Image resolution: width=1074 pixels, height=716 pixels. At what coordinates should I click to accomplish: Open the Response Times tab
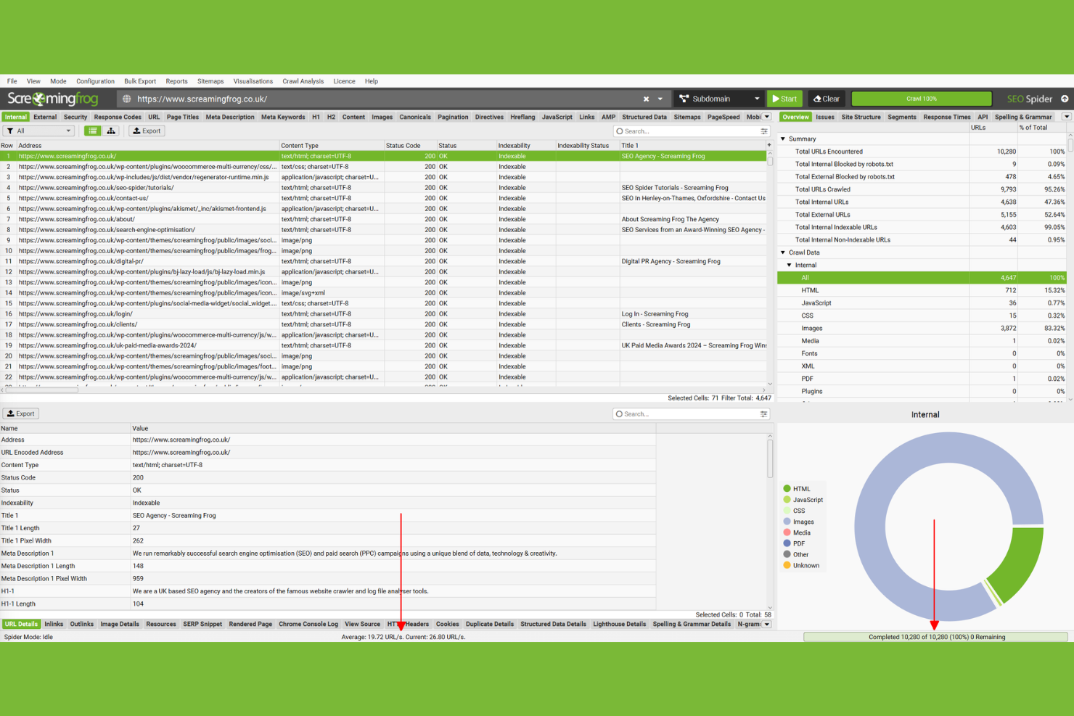click(947, 117)
